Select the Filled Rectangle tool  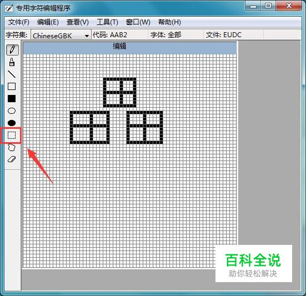pyautogui.click(x=12, y=99)
